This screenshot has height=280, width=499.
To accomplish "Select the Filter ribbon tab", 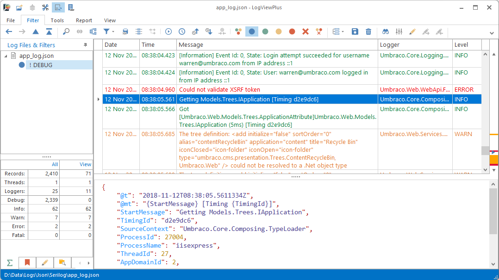I will pos(33,20).
